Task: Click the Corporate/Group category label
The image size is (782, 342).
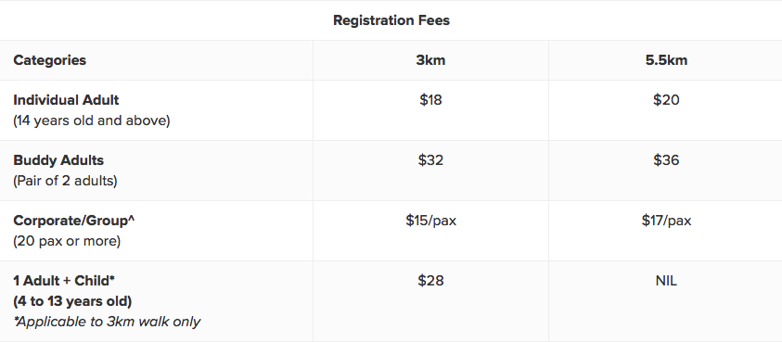Action: 74,221
